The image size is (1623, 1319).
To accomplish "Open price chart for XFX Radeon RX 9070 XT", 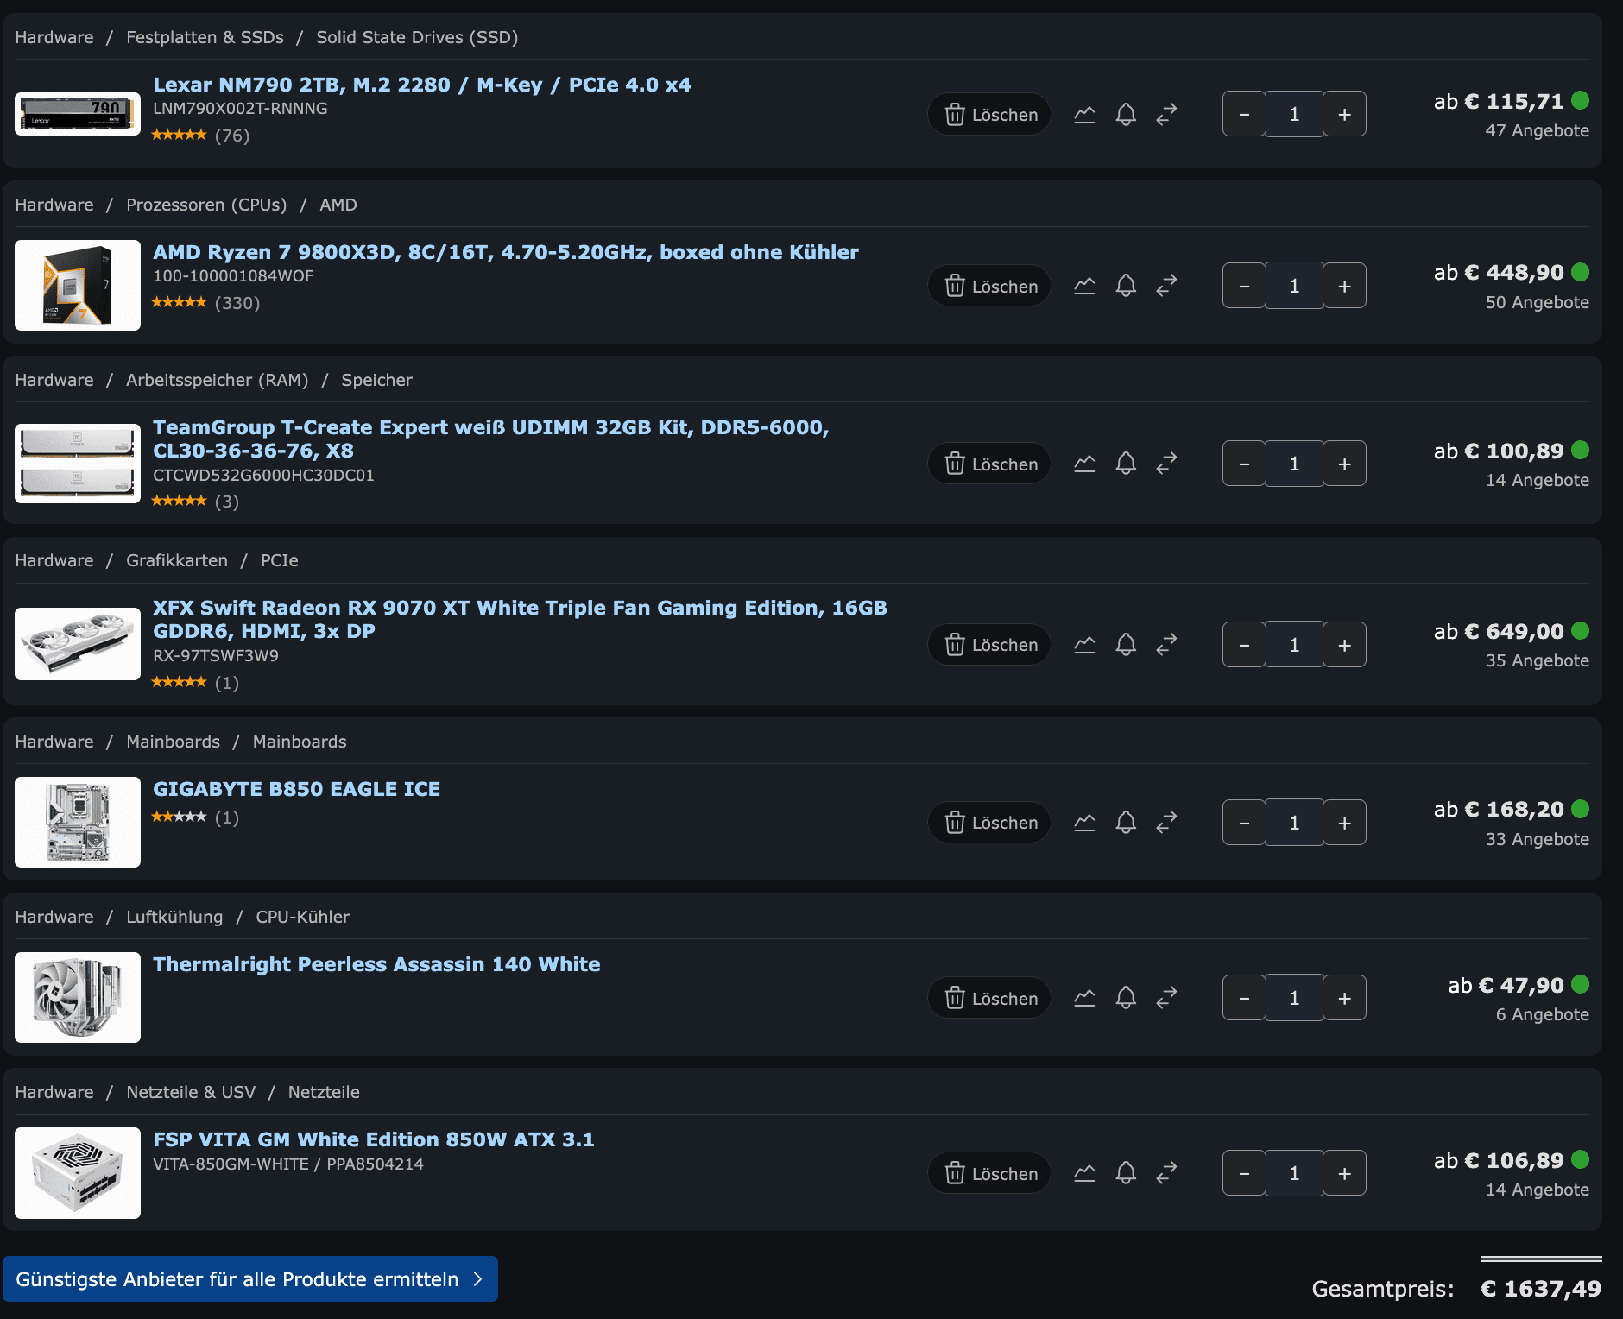I will (1084, 644).
